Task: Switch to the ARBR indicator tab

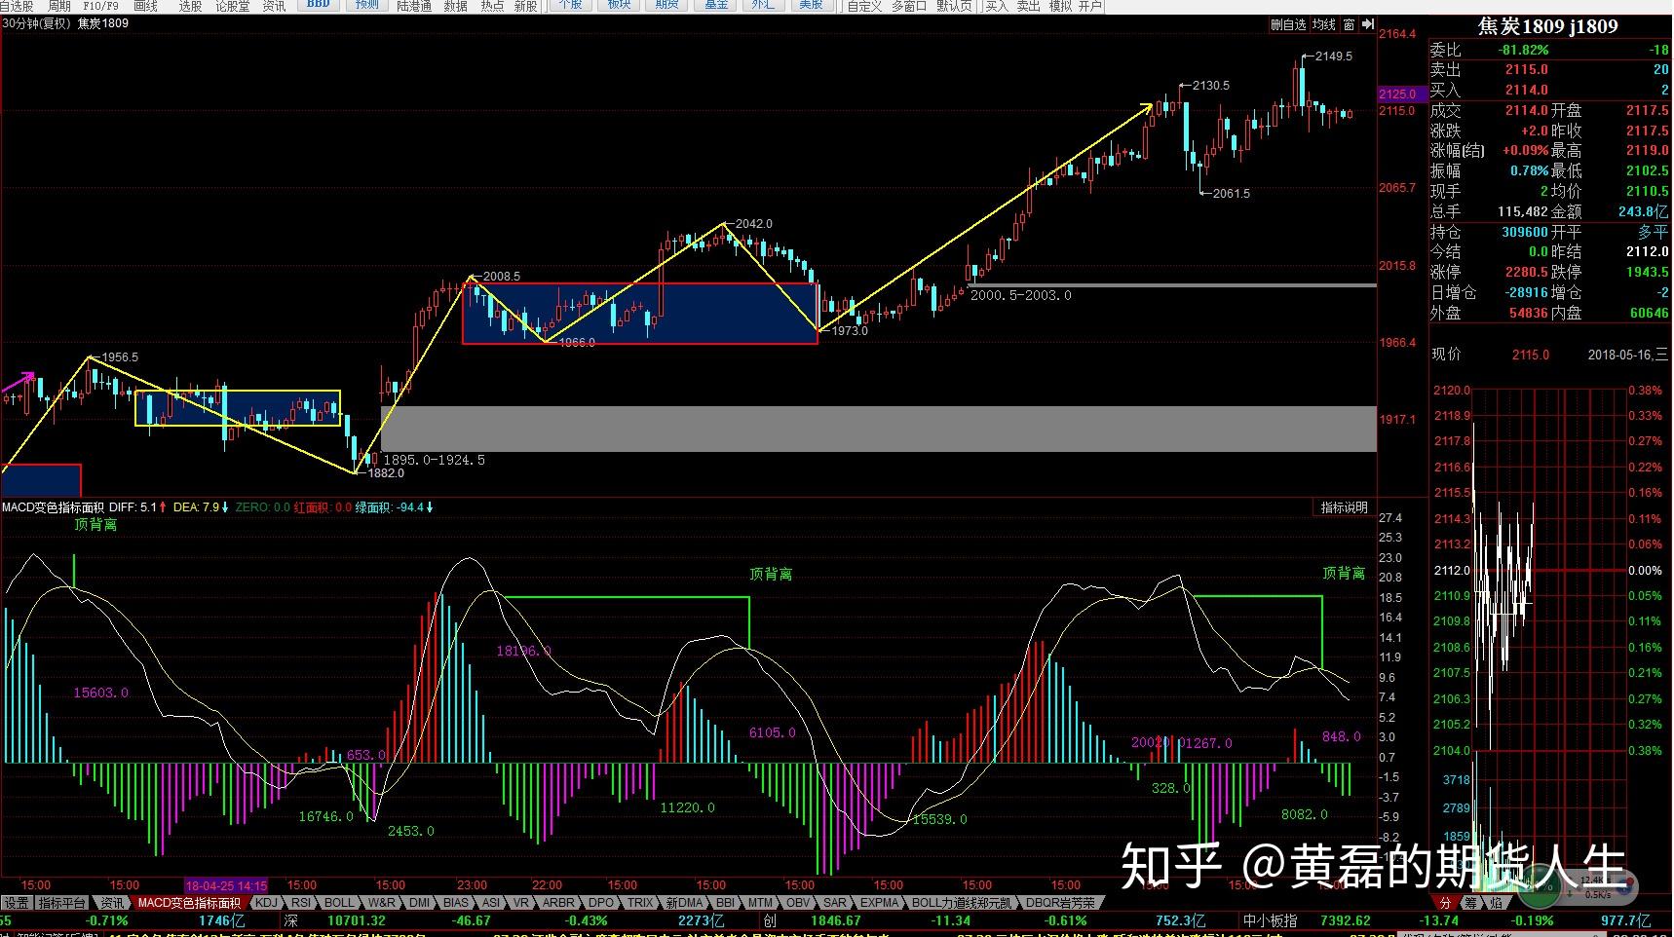Action: [x=558, y=903]
